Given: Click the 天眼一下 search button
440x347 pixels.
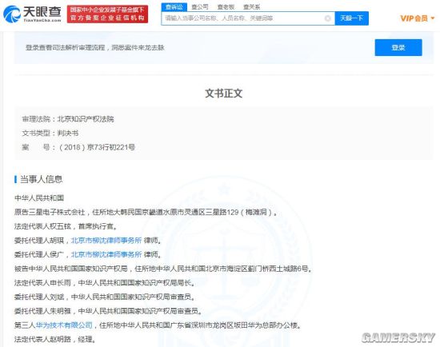Looking at the screenshot, I should tap(352, 18).
